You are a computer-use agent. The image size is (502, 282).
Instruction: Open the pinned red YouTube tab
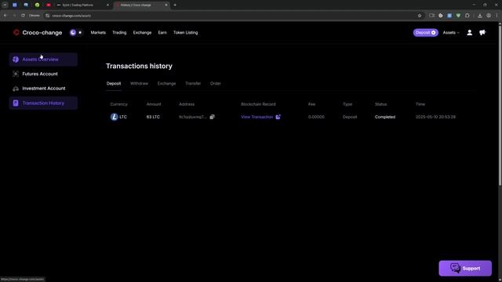click(49, 5)
